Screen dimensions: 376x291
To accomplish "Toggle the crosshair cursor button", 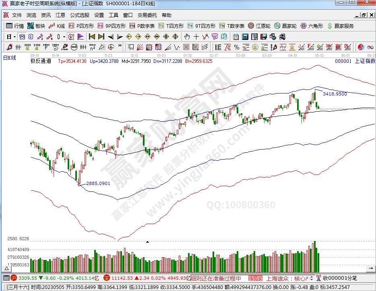I will click(x=196, y=37).
